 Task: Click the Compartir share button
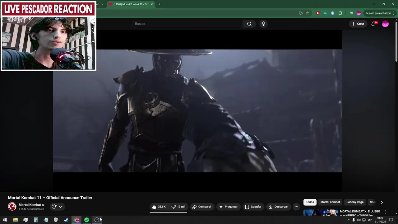coord(202,207)
